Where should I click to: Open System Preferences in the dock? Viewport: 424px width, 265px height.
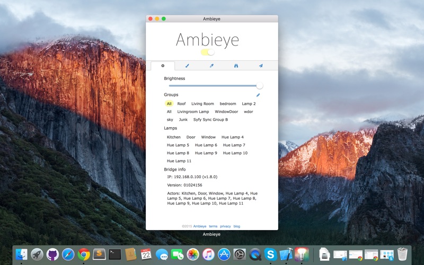(240, 254)
